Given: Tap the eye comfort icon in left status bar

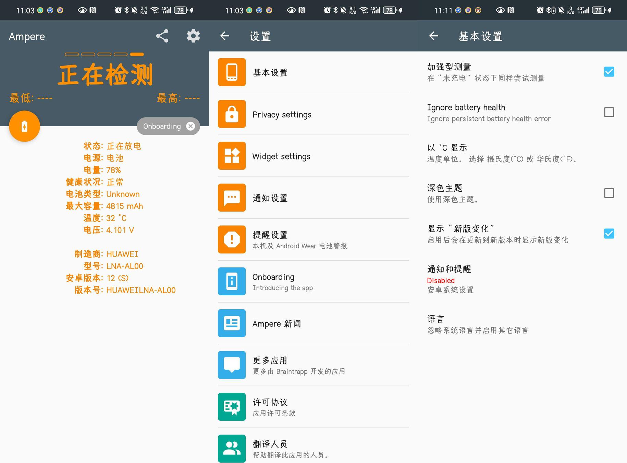Looking at the screenshot, I should tap(82, 10).
